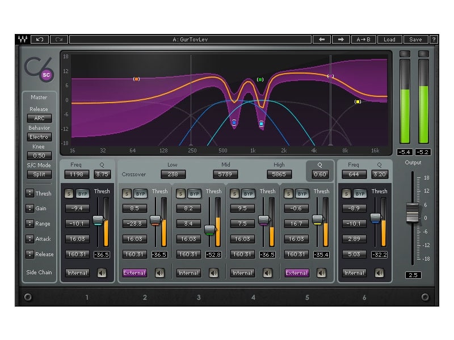Click the Knee value field 0.50
The height and width of the screenshot is (340, 454).
[39, 155]
